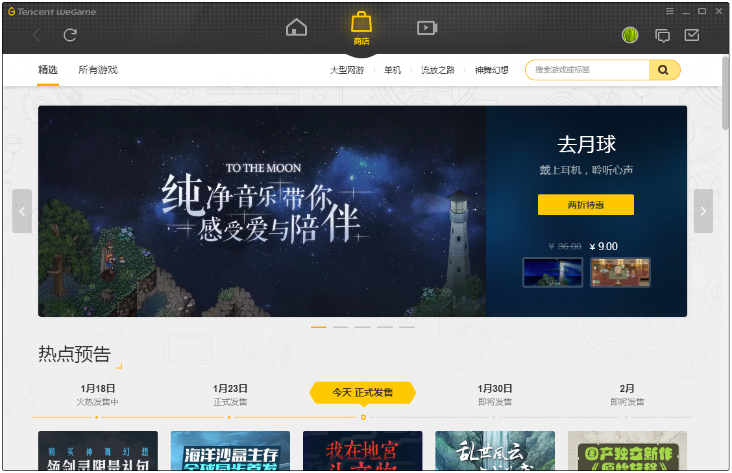
Task: Open the 海洋沙盒生存 game card
Action: 230,450
